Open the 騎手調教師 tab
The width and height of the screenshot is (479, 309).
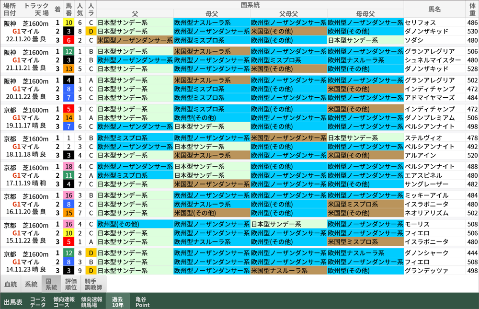coord(93,284)
